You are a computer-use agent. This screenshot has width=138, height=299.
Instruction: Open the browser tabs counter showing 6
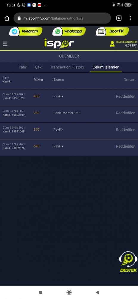coord(119,18)
